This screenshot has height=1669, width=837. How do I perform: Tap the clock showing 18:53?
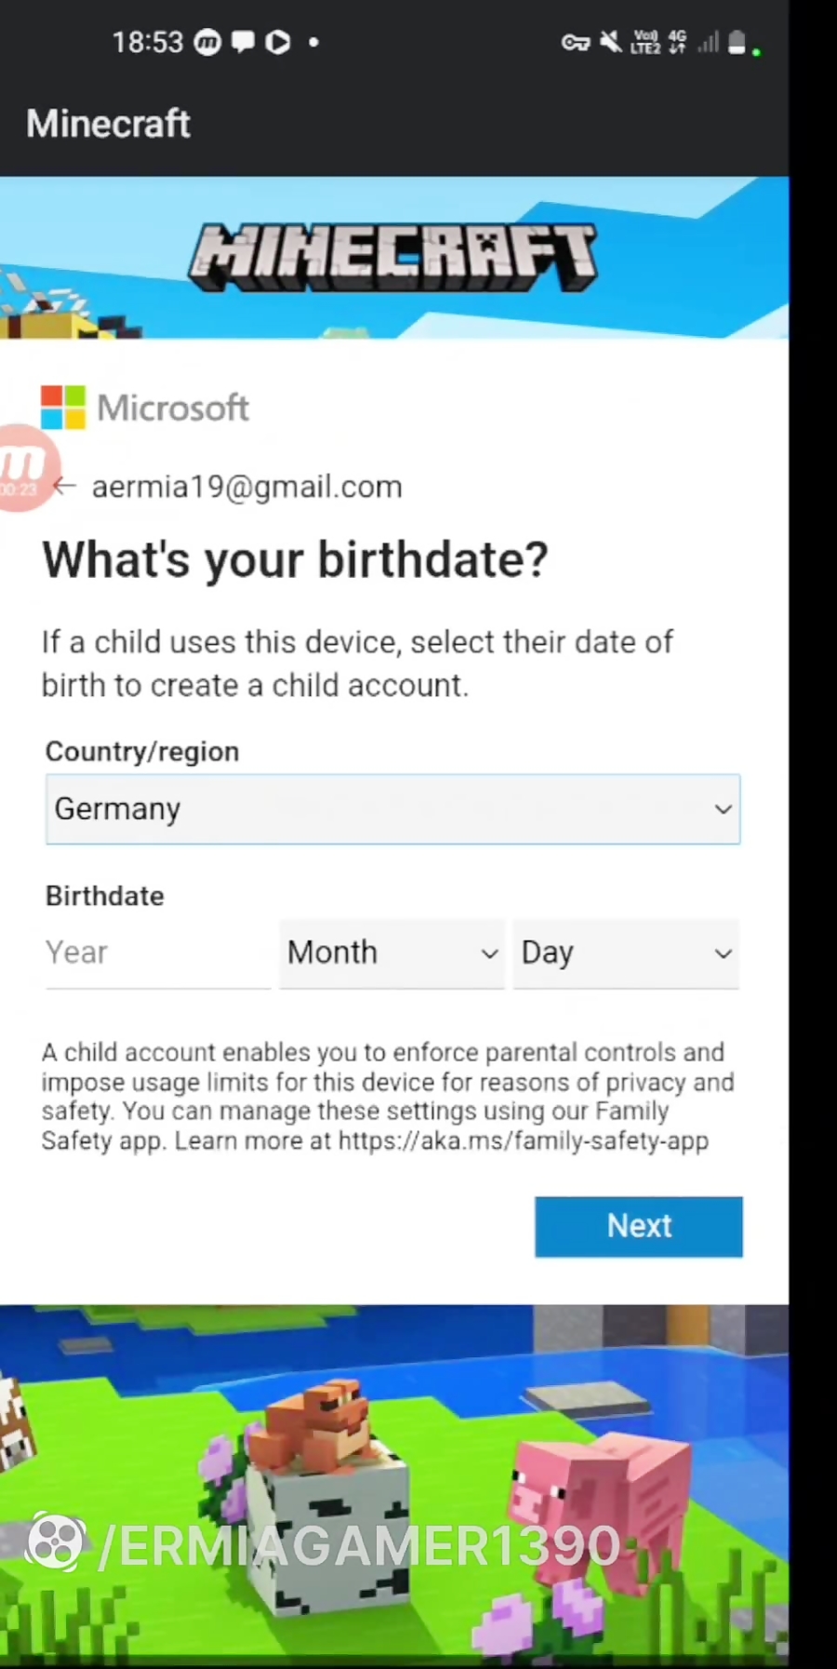tap(148, 42)
